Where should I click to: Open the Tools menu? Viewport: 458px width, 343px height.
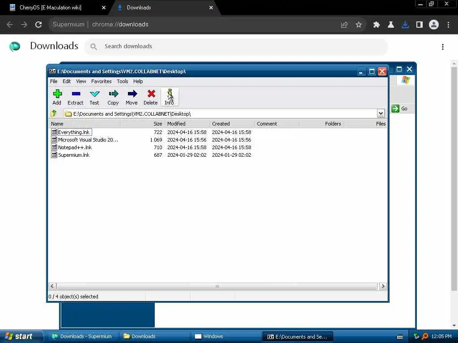tap(123, 81)
